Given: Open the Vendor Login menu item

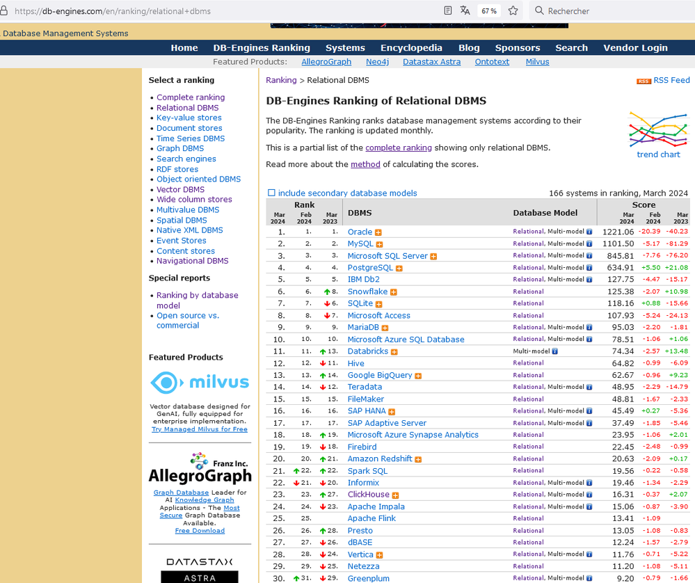Looking at the screenshot, I should tap(635, 48).
